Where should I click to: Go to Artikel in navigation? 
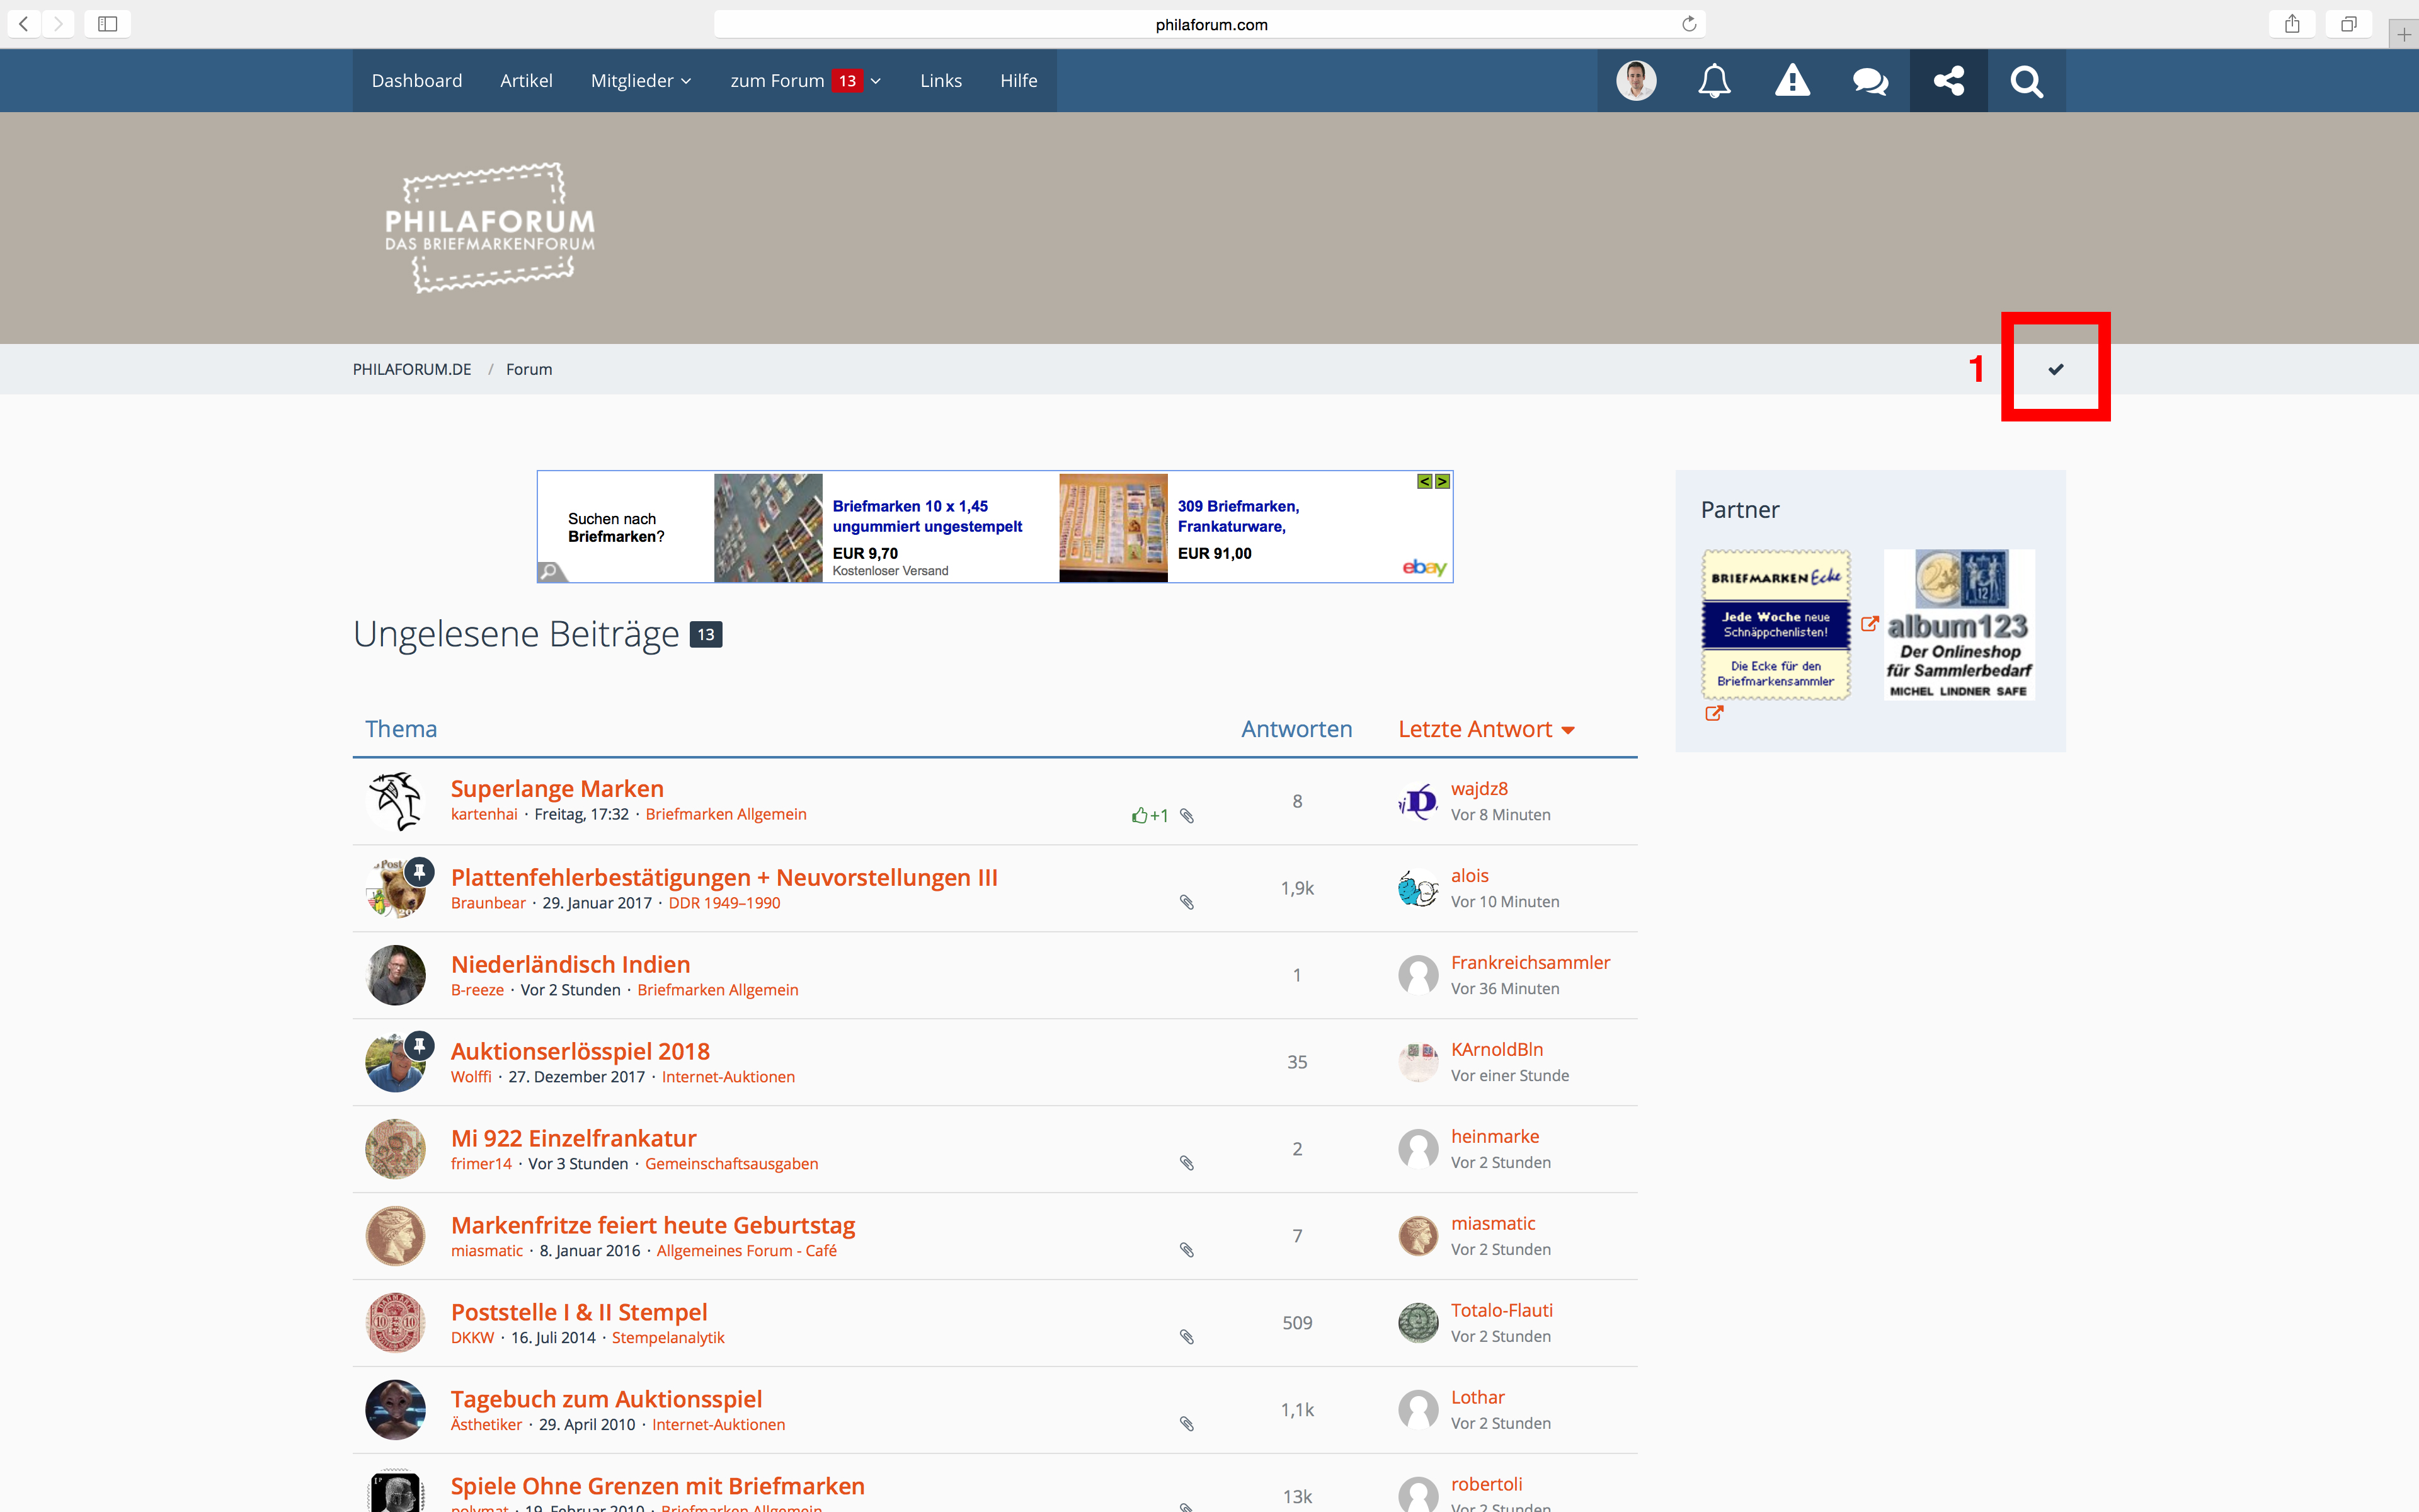point(526,81)
